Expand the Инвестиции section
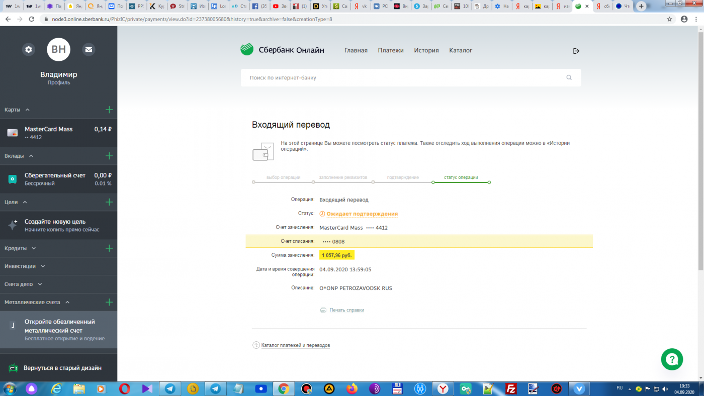The height and width of the screenshot is (396, 704). pos(43,266)
